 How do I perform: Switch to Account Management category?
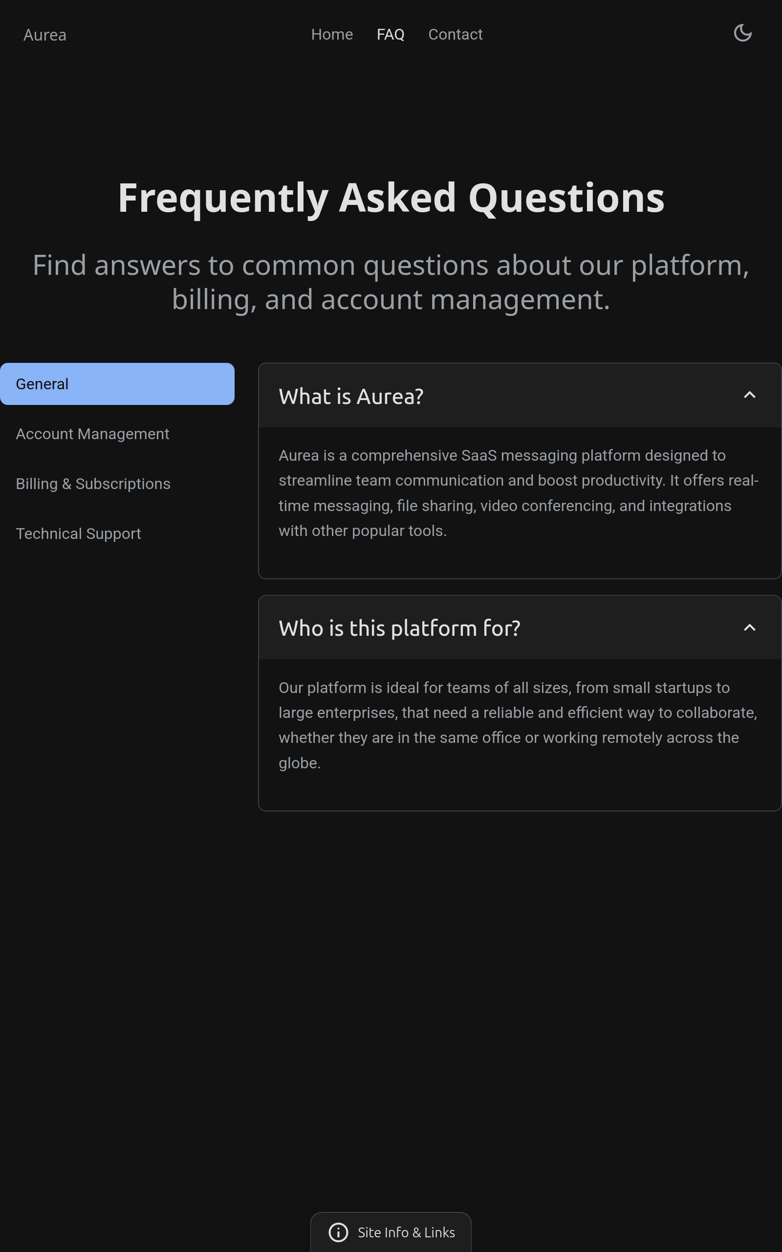coord(92,433)
